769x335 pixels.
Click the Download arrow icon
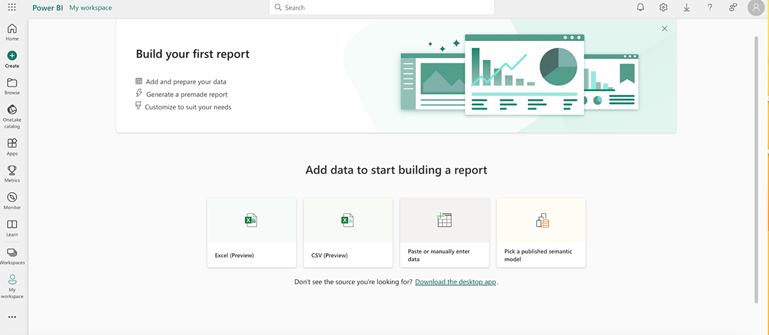pos(686,8)
